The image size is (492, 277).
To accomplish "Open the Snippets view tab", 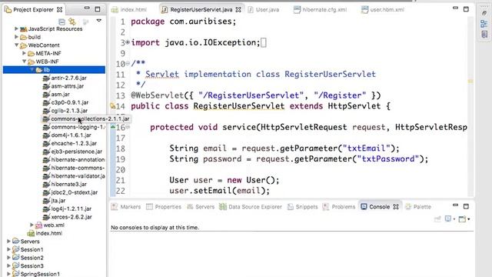I will tap(302, 207).
